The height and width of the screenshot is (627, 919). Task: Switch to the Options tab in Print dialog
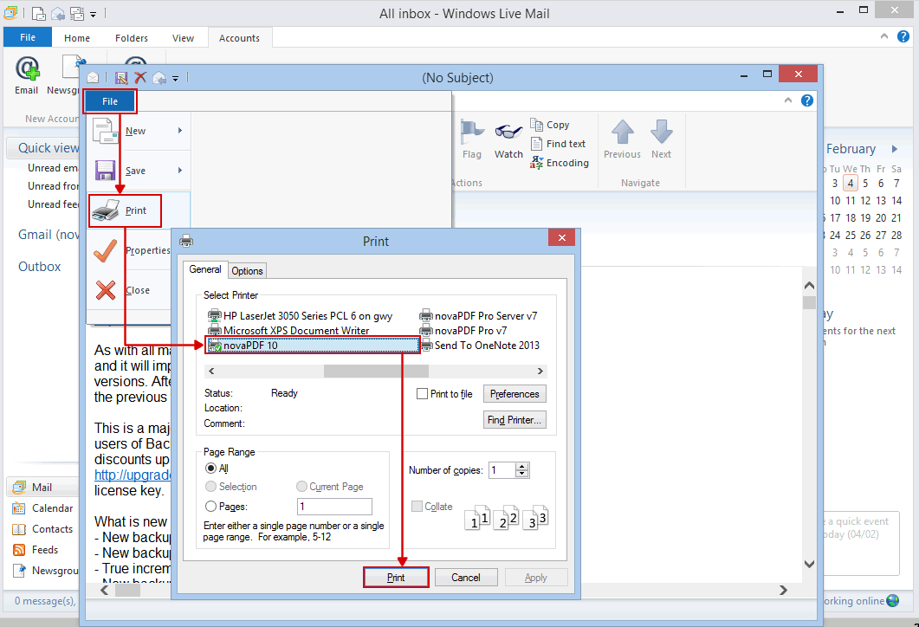(x=247, y=271)
